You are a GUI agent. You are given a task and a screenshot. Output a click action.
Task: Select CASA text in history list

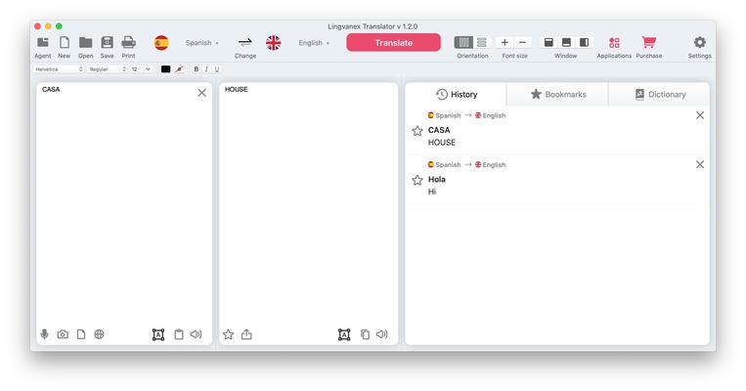coord(439,130)
